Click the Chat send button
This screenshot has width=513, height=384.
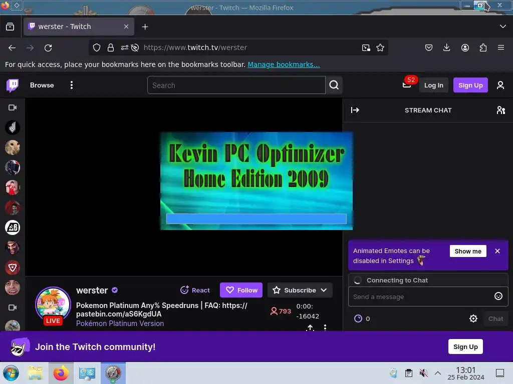coord(495,318)
